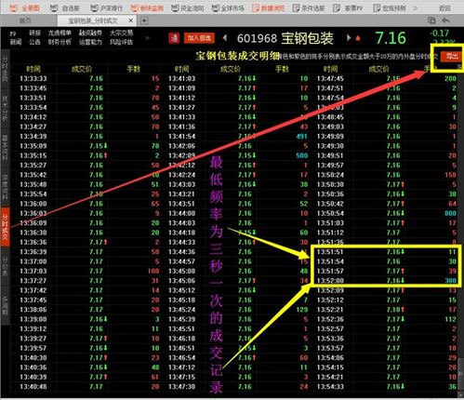Click the orange triangle alert icon after the stock name
The width and height of the screenshot is (464, 400).
(x=358, y=38)
